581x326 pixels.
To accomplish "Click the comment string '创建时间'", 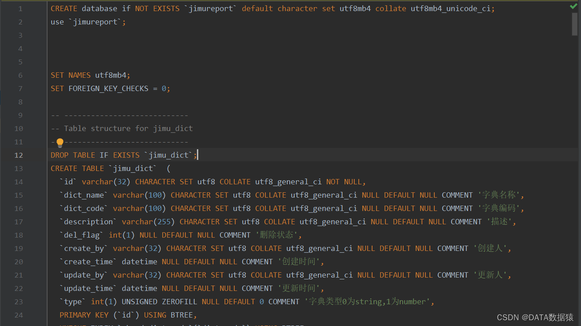I will click(x=299, y=262).
